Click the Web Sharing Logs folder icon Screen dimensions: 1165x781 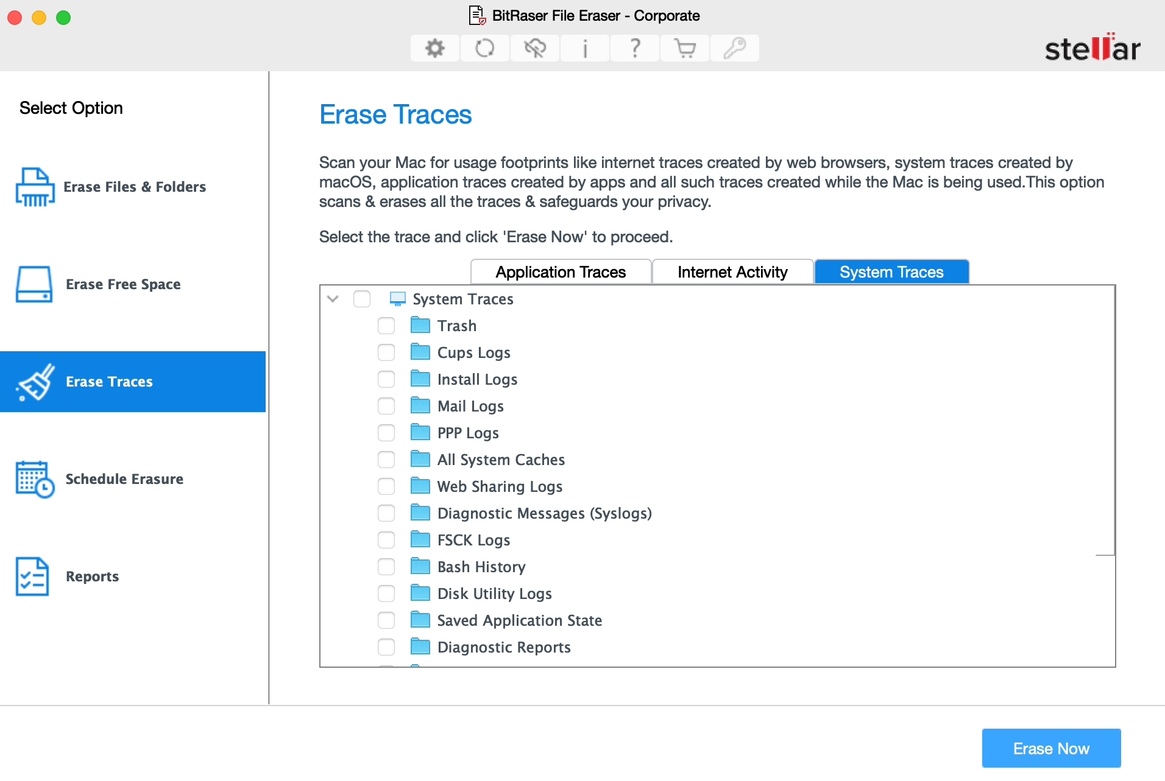420,486
